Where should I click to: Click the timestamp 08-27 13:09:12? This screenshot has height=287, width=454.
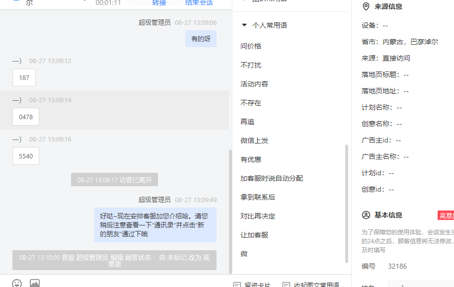(50, 61)
